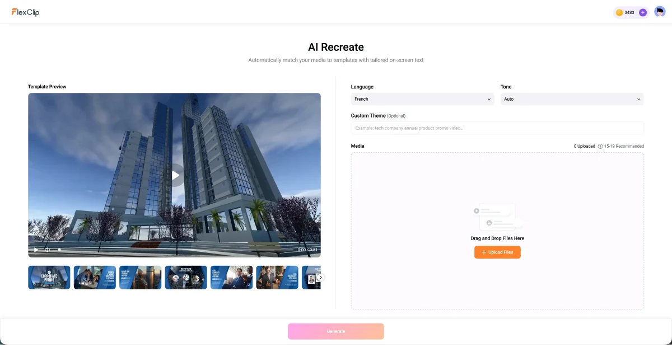
Task: Select the AI Recreate page heading
Action: coord(335,47)
